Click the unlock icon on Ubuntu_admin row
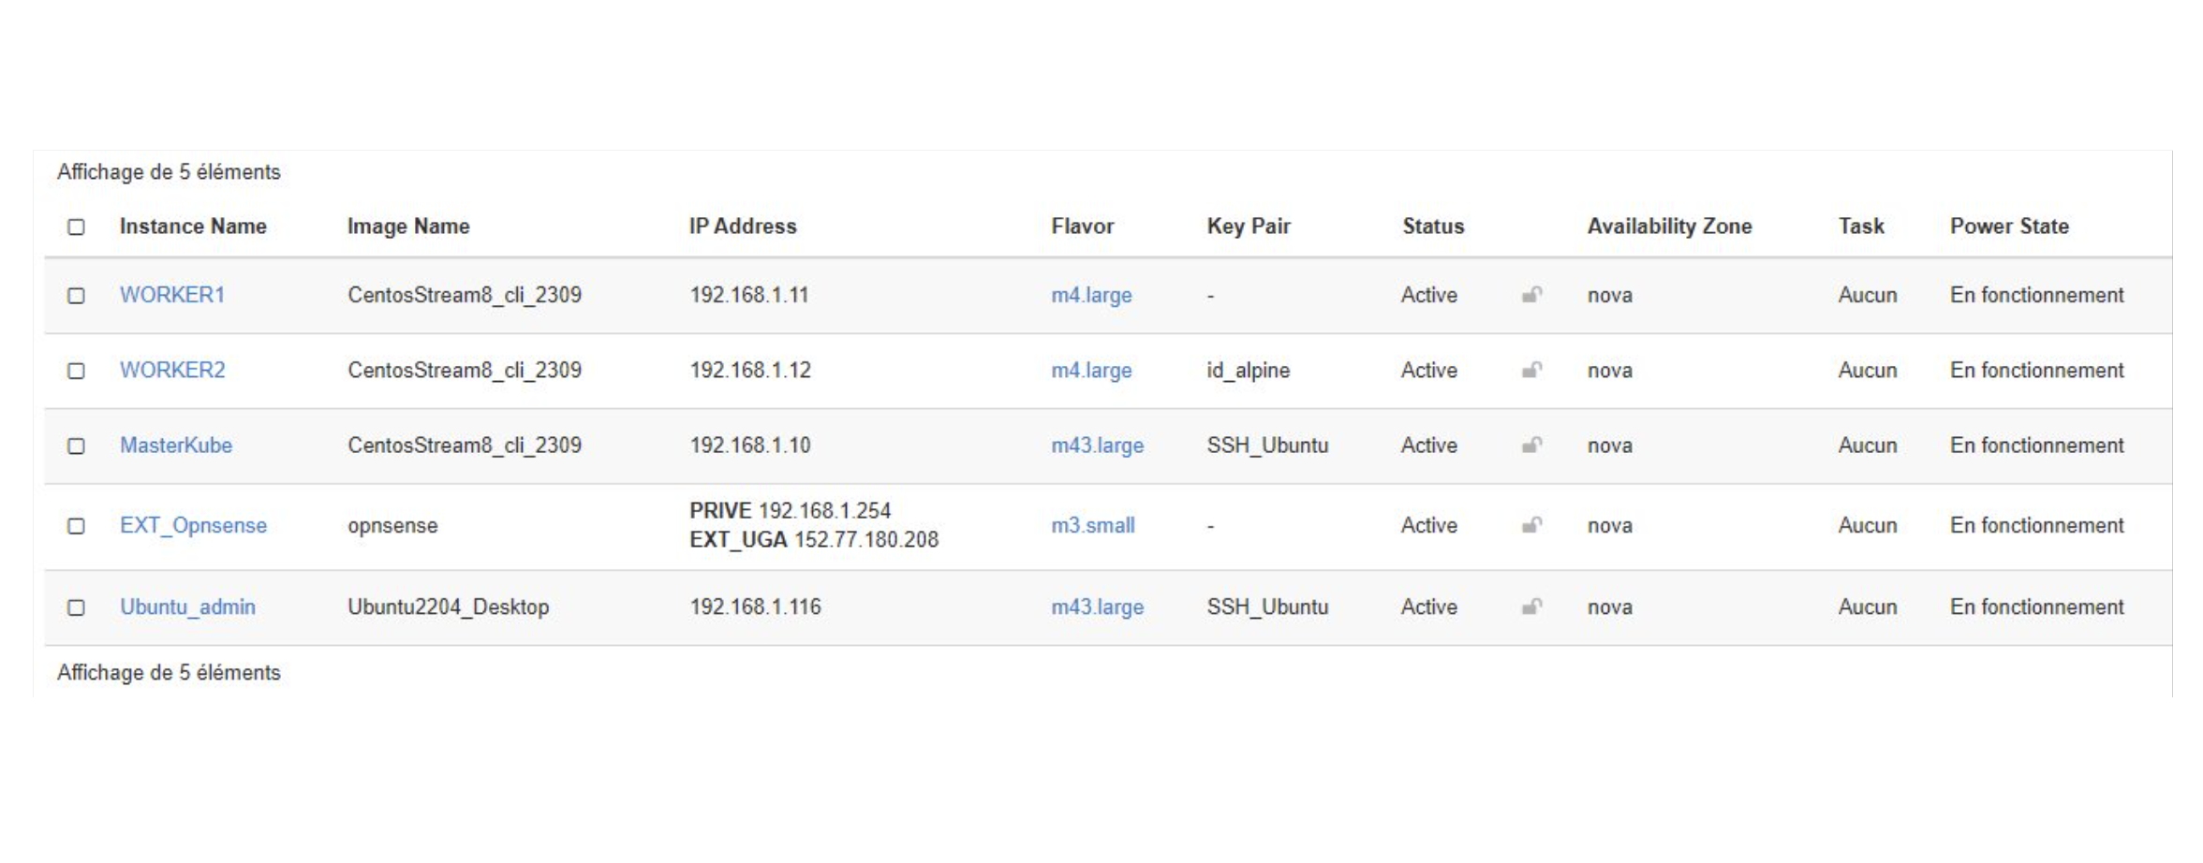2203x863 pixels. [1530, 607]
